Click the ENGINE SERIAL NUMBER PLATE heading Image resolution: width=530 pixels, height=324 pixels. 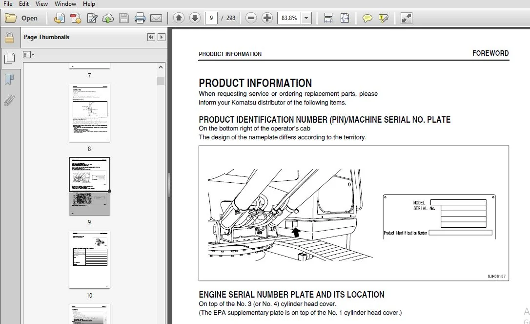point(291,295)
